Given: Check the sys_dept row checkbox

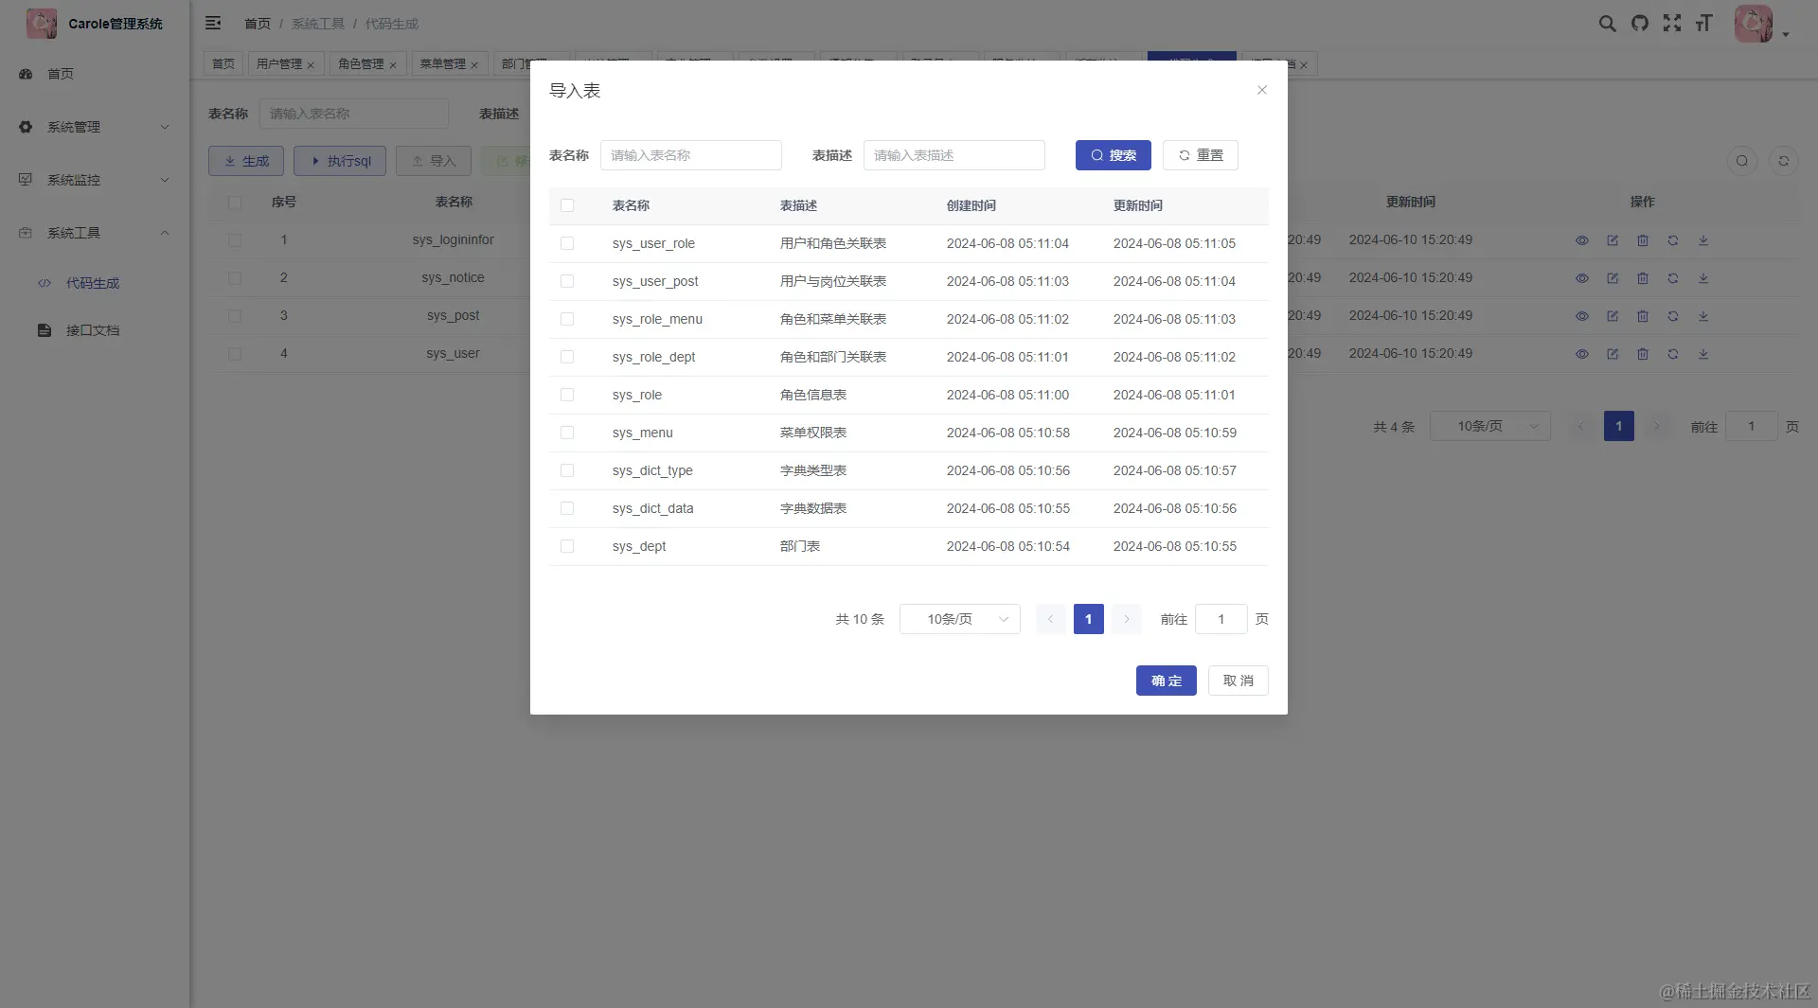Looking at the screenshot, I should click(567, 546).
